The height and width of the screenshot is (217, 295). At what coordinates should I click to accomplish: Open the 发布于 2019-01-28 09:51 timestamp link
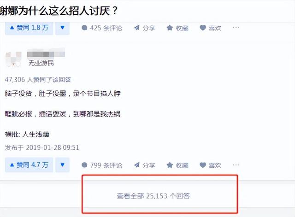tap(42, 147)
